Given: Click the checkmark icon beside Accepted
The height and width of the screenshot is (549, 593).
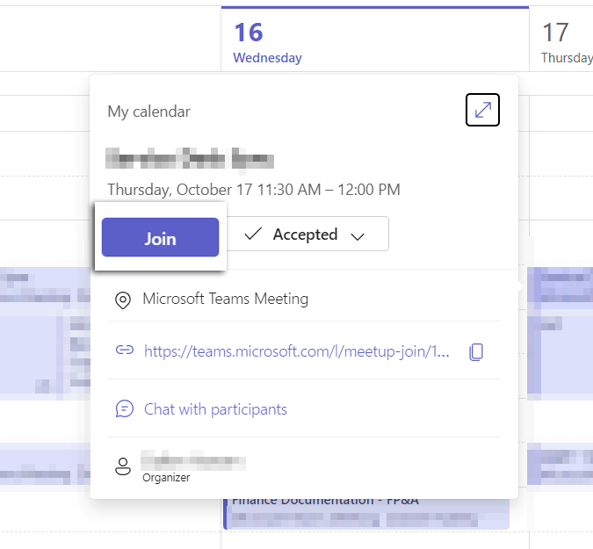Looking at the screenshot, I should coord(253,235).
